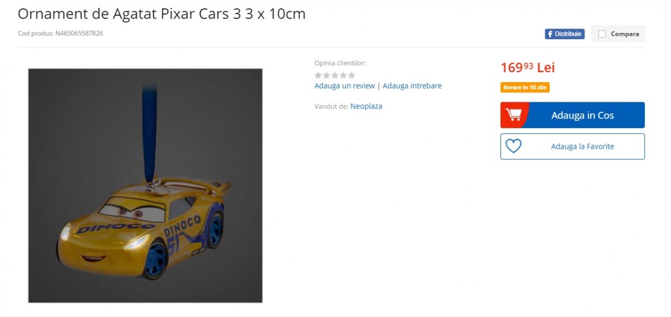Open the yellow Dinoco car product image
The height and width of the screenshot is (317, 671).
(145, 186)
